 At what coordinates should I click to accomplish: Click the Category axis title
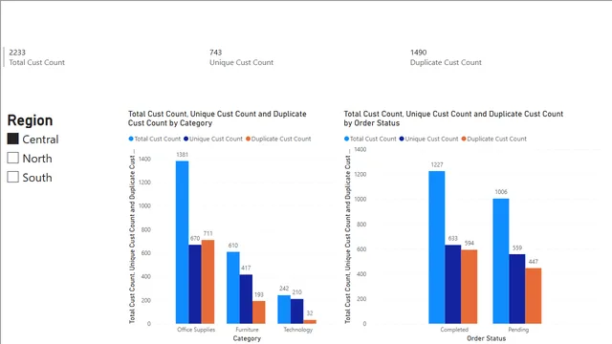pyautogui.click(x=247, y=338)
